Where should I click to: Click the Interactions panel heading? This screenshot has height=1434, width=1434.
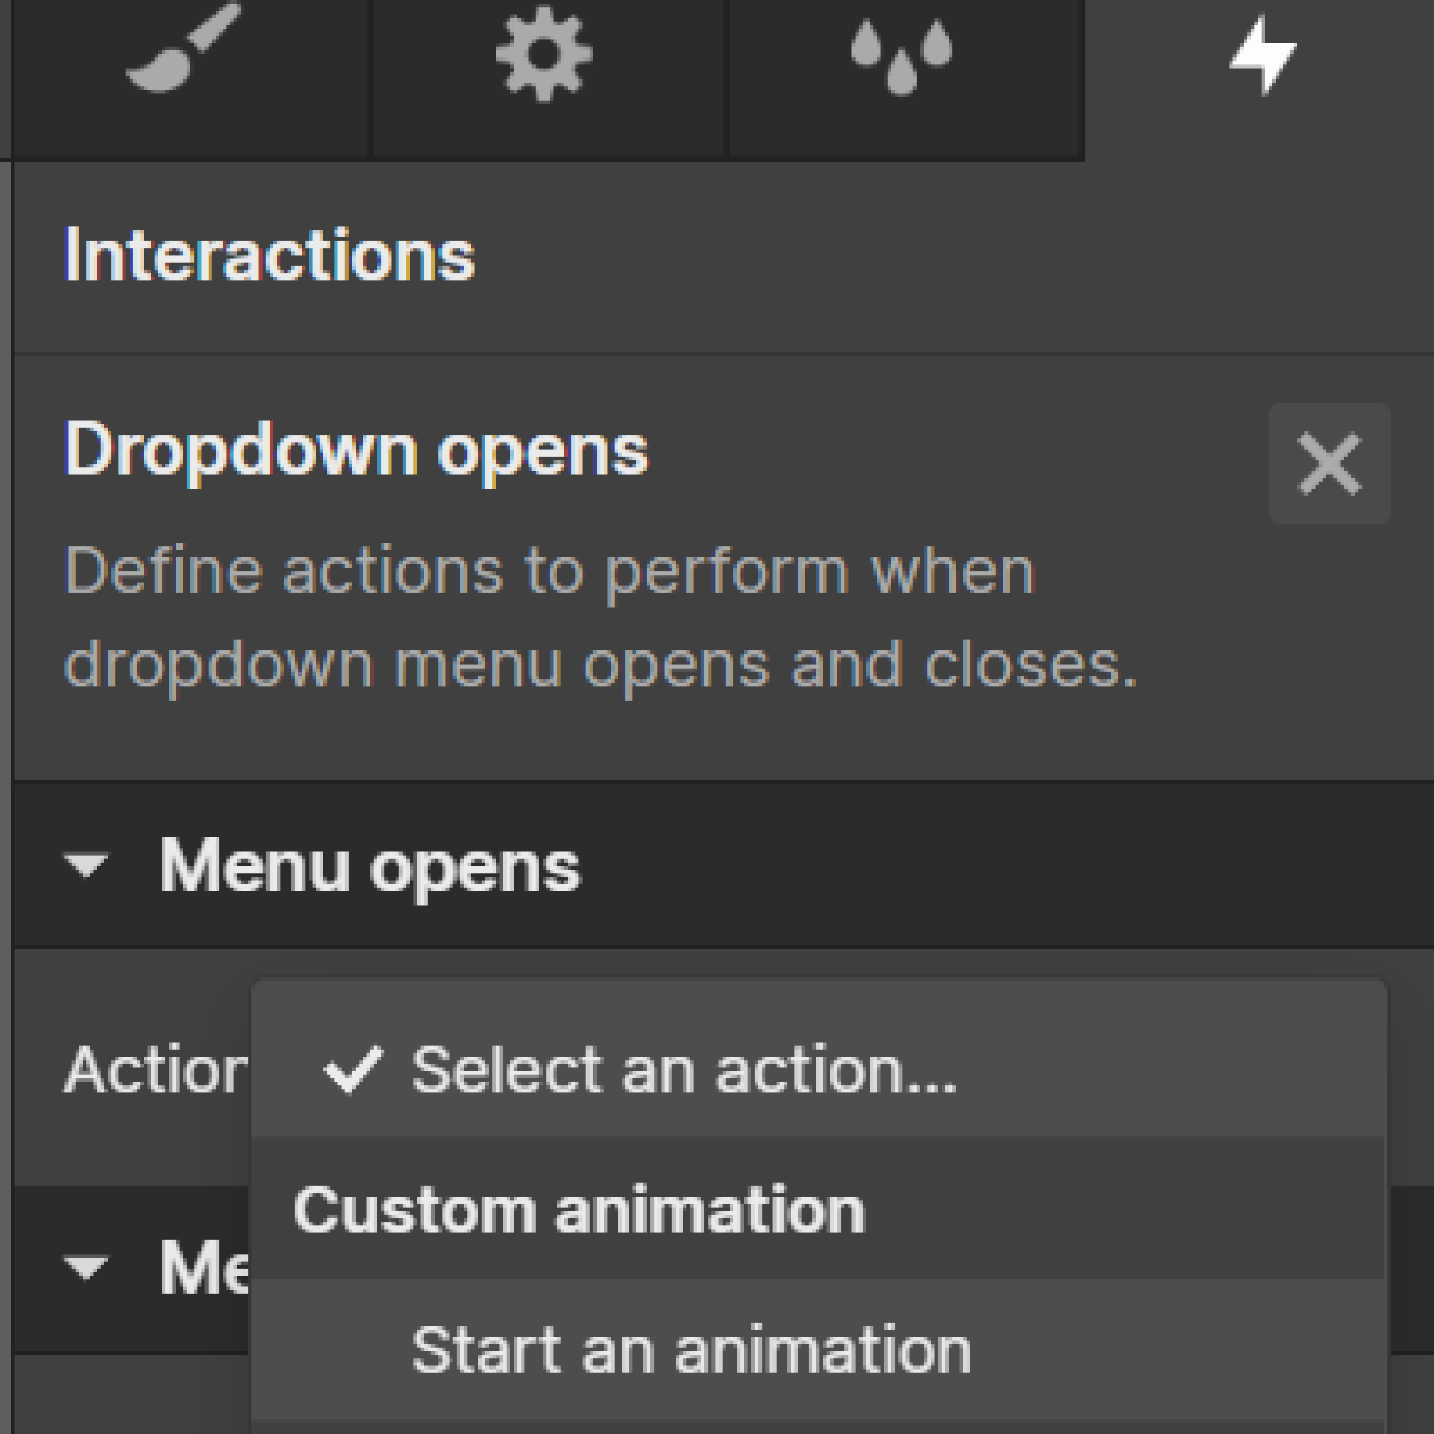click(x=270, y=255)
